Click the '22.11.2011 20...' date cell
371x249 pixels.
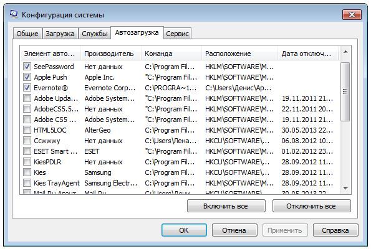click(307, 109)
